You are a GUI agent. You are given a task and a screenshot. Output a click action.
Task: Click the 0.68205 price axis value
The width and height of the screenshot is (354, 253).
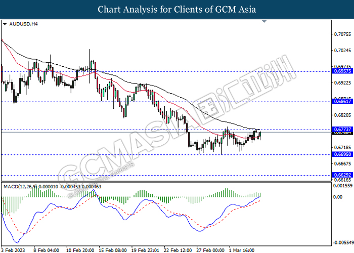(342, 115)
